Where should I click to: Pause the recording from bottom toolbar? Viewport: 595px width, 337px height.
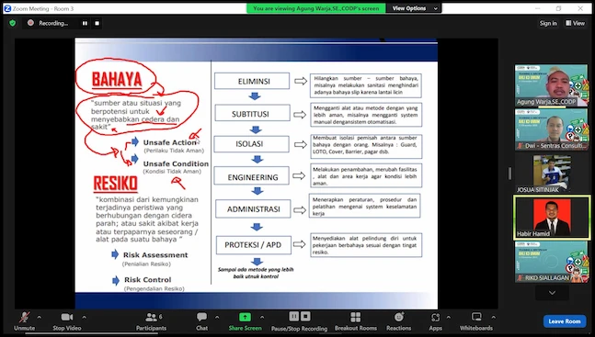294,316
